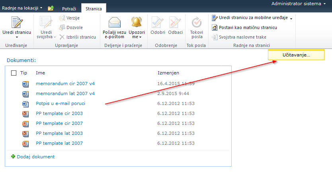
Task: Click PowerPoint icon beside PP template cir 2003
Action: click(x=25, y=113)
